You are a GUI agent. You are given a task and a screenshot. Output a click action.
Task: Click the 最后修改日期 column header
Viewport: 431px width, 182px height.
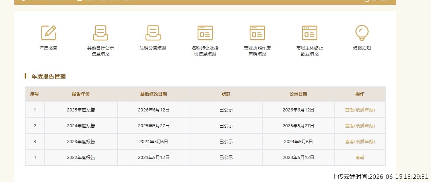pyautogui.click(x=153, y=94)
